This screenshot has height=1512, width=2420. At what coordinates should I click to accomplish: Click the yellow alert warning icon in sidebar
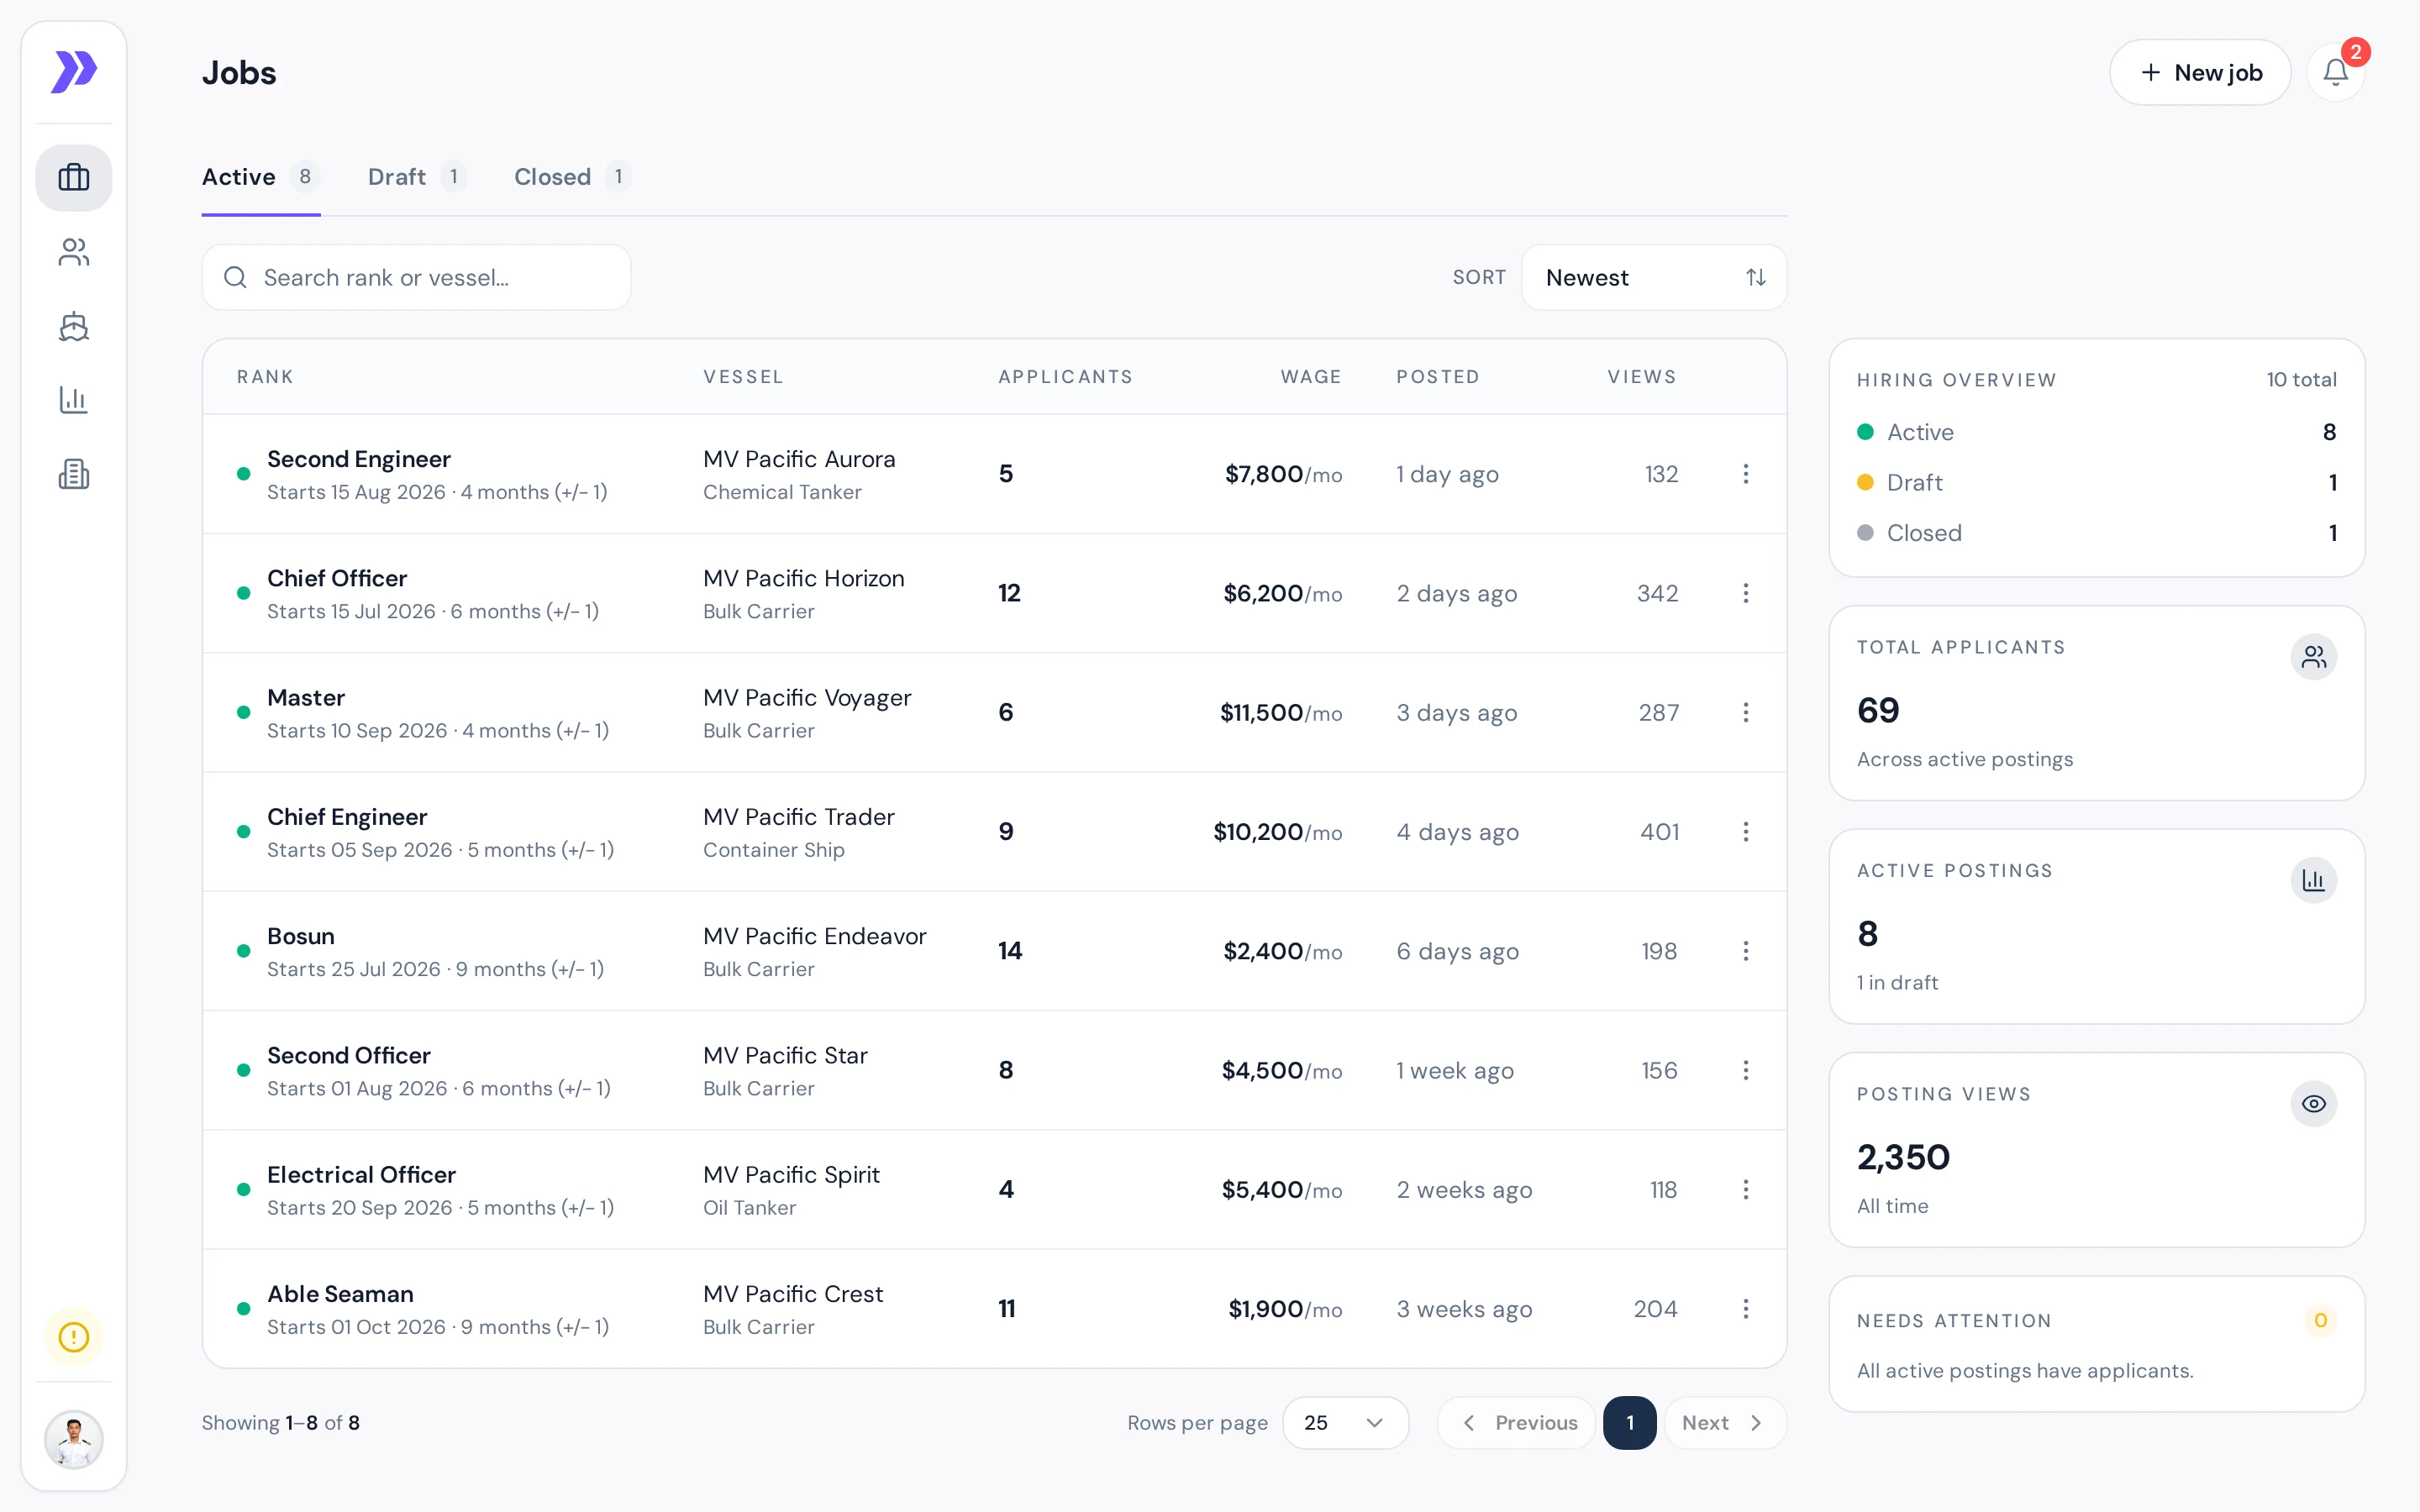pos(74,1337)
